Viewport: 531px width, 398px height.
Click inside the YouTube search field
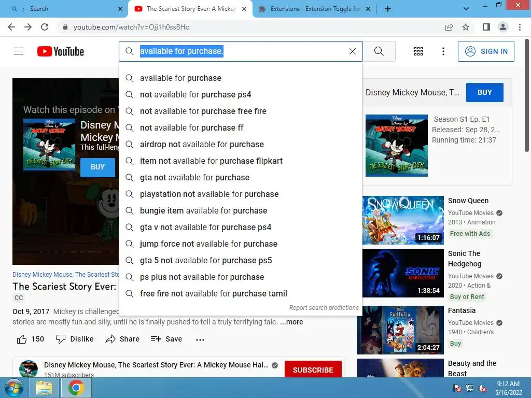click(241, 51)
